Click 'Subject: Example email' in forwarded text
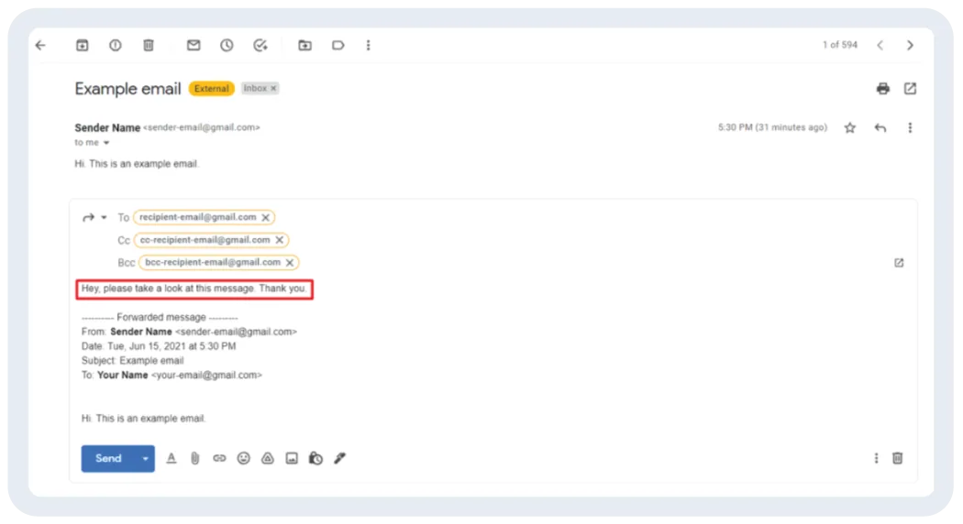This screenshot has width=963, height=524. 133,361
